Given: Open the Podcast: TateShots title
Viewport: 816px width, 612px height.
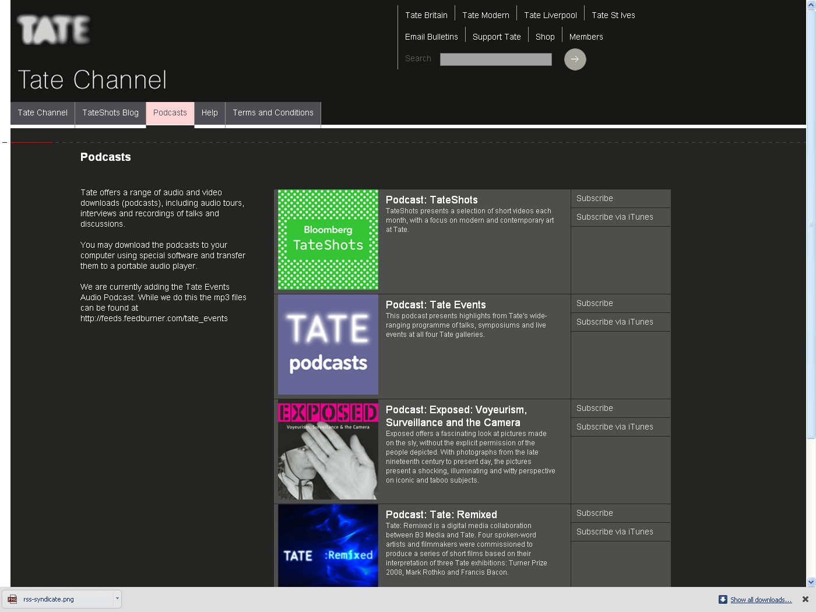Looking at the screenshot, I should (432, 200).
